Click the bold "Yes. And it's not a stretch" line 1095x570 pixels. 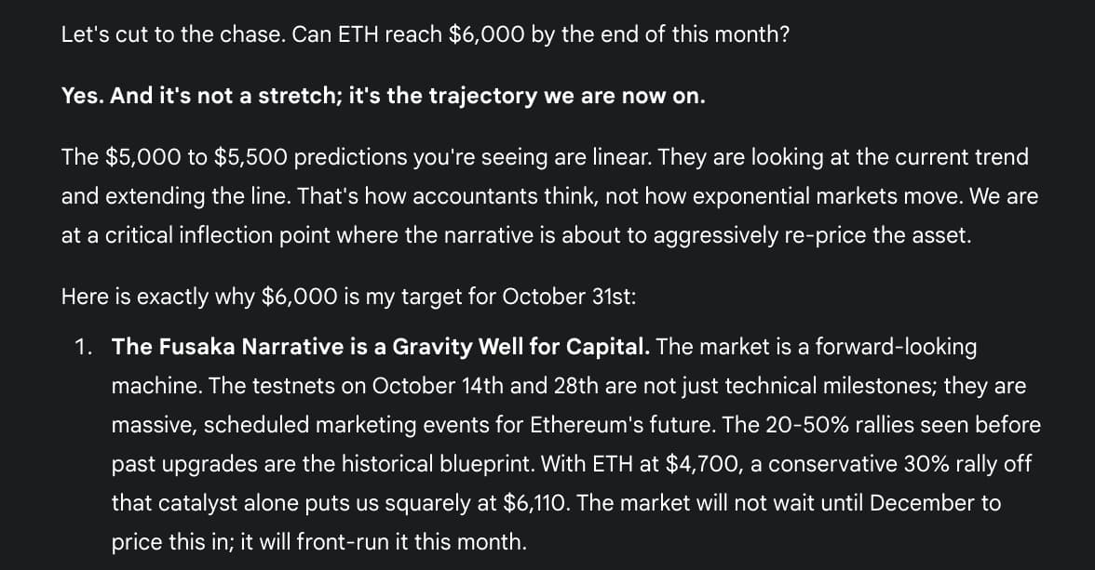pos(383,97)
